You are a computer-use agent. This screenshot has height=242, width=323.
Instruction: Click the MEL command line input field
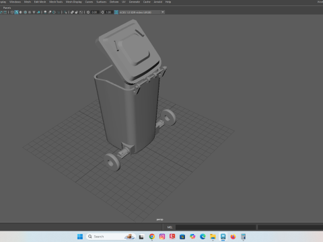pyautogui.click(x=216, y=227)
